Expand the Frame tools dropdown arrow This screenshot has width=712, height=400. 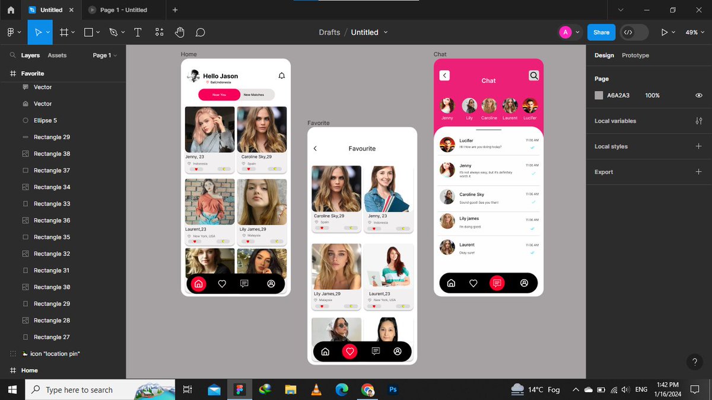(x=73, y=33)
